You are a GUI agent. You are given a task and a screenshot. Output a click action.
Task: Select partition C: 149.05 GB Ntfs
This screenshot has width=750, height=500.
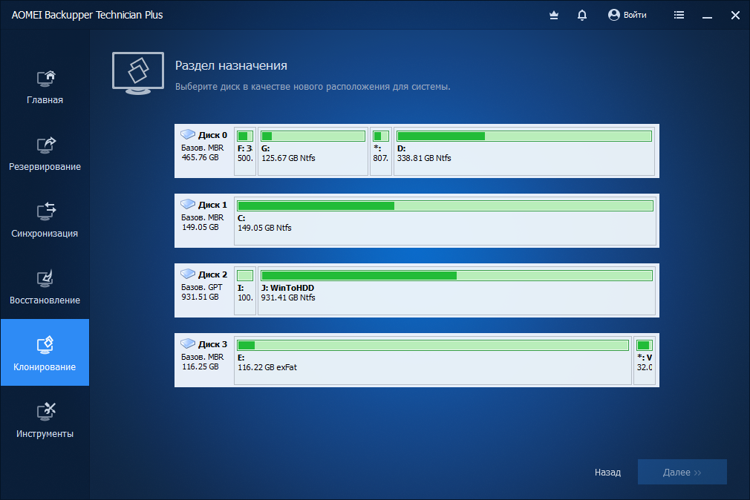445,221
